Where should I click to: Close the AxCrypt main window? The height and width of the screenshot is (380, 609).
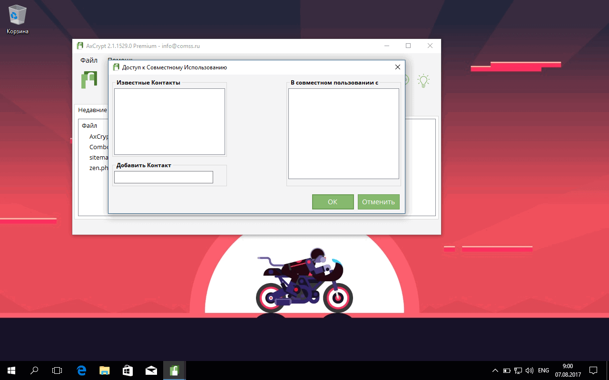pyautogui.click(x=430, y=46)
